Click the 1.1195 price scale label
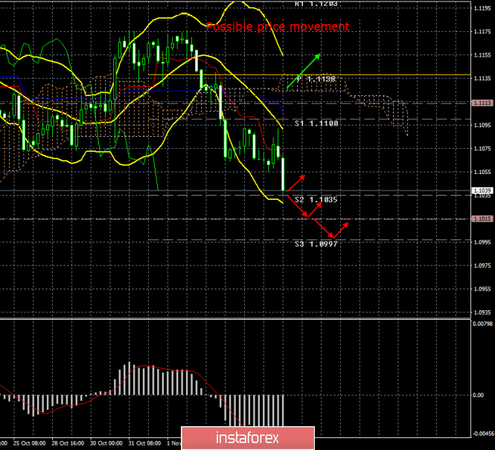 click(482, 8)
